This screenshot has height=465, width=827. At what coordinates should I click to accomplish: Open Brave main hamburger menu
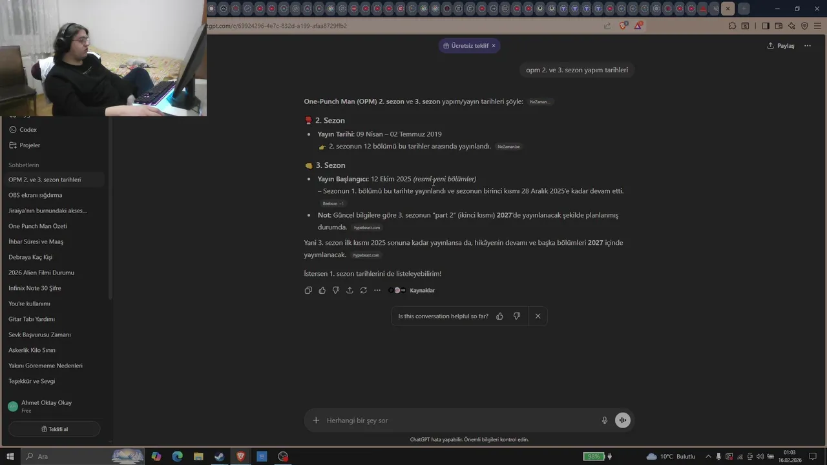point(817,26)
